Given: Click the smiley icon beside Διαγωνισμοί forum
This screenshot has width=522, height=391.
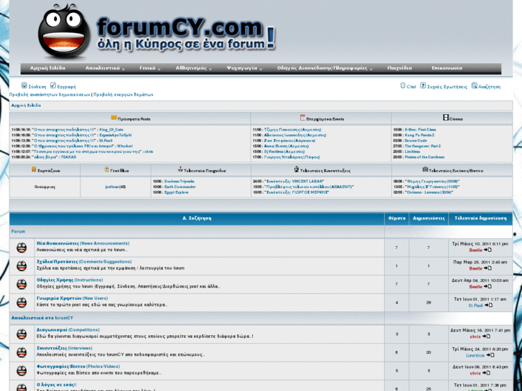Looking at the screenshot, I should click(x=22, y=334).
